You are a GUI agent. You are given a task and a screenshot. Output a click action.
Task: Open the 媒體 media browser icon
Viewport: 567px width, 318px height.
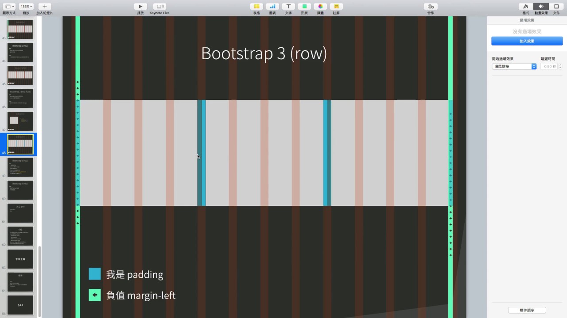point(320,7)
